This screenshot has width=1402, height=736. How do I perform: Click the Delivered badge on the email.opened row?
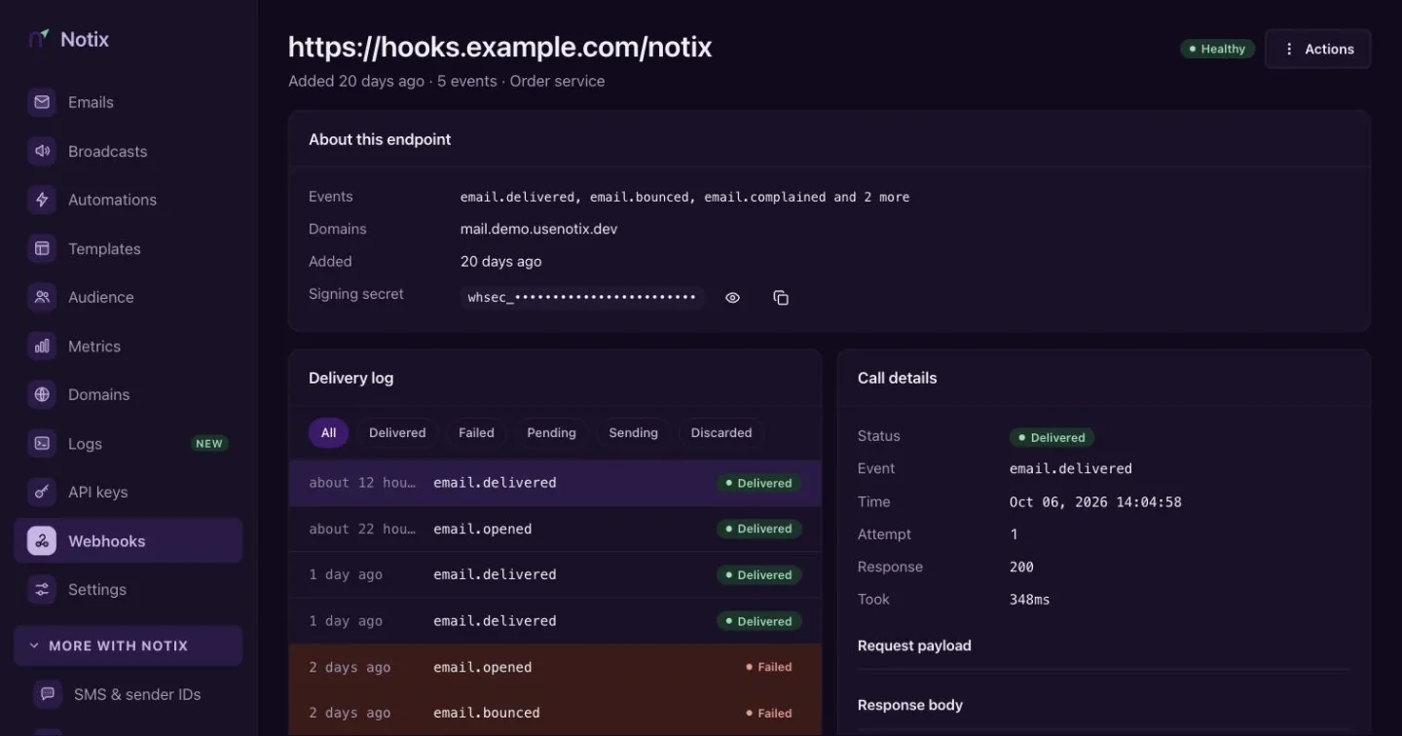click(759, 529)
